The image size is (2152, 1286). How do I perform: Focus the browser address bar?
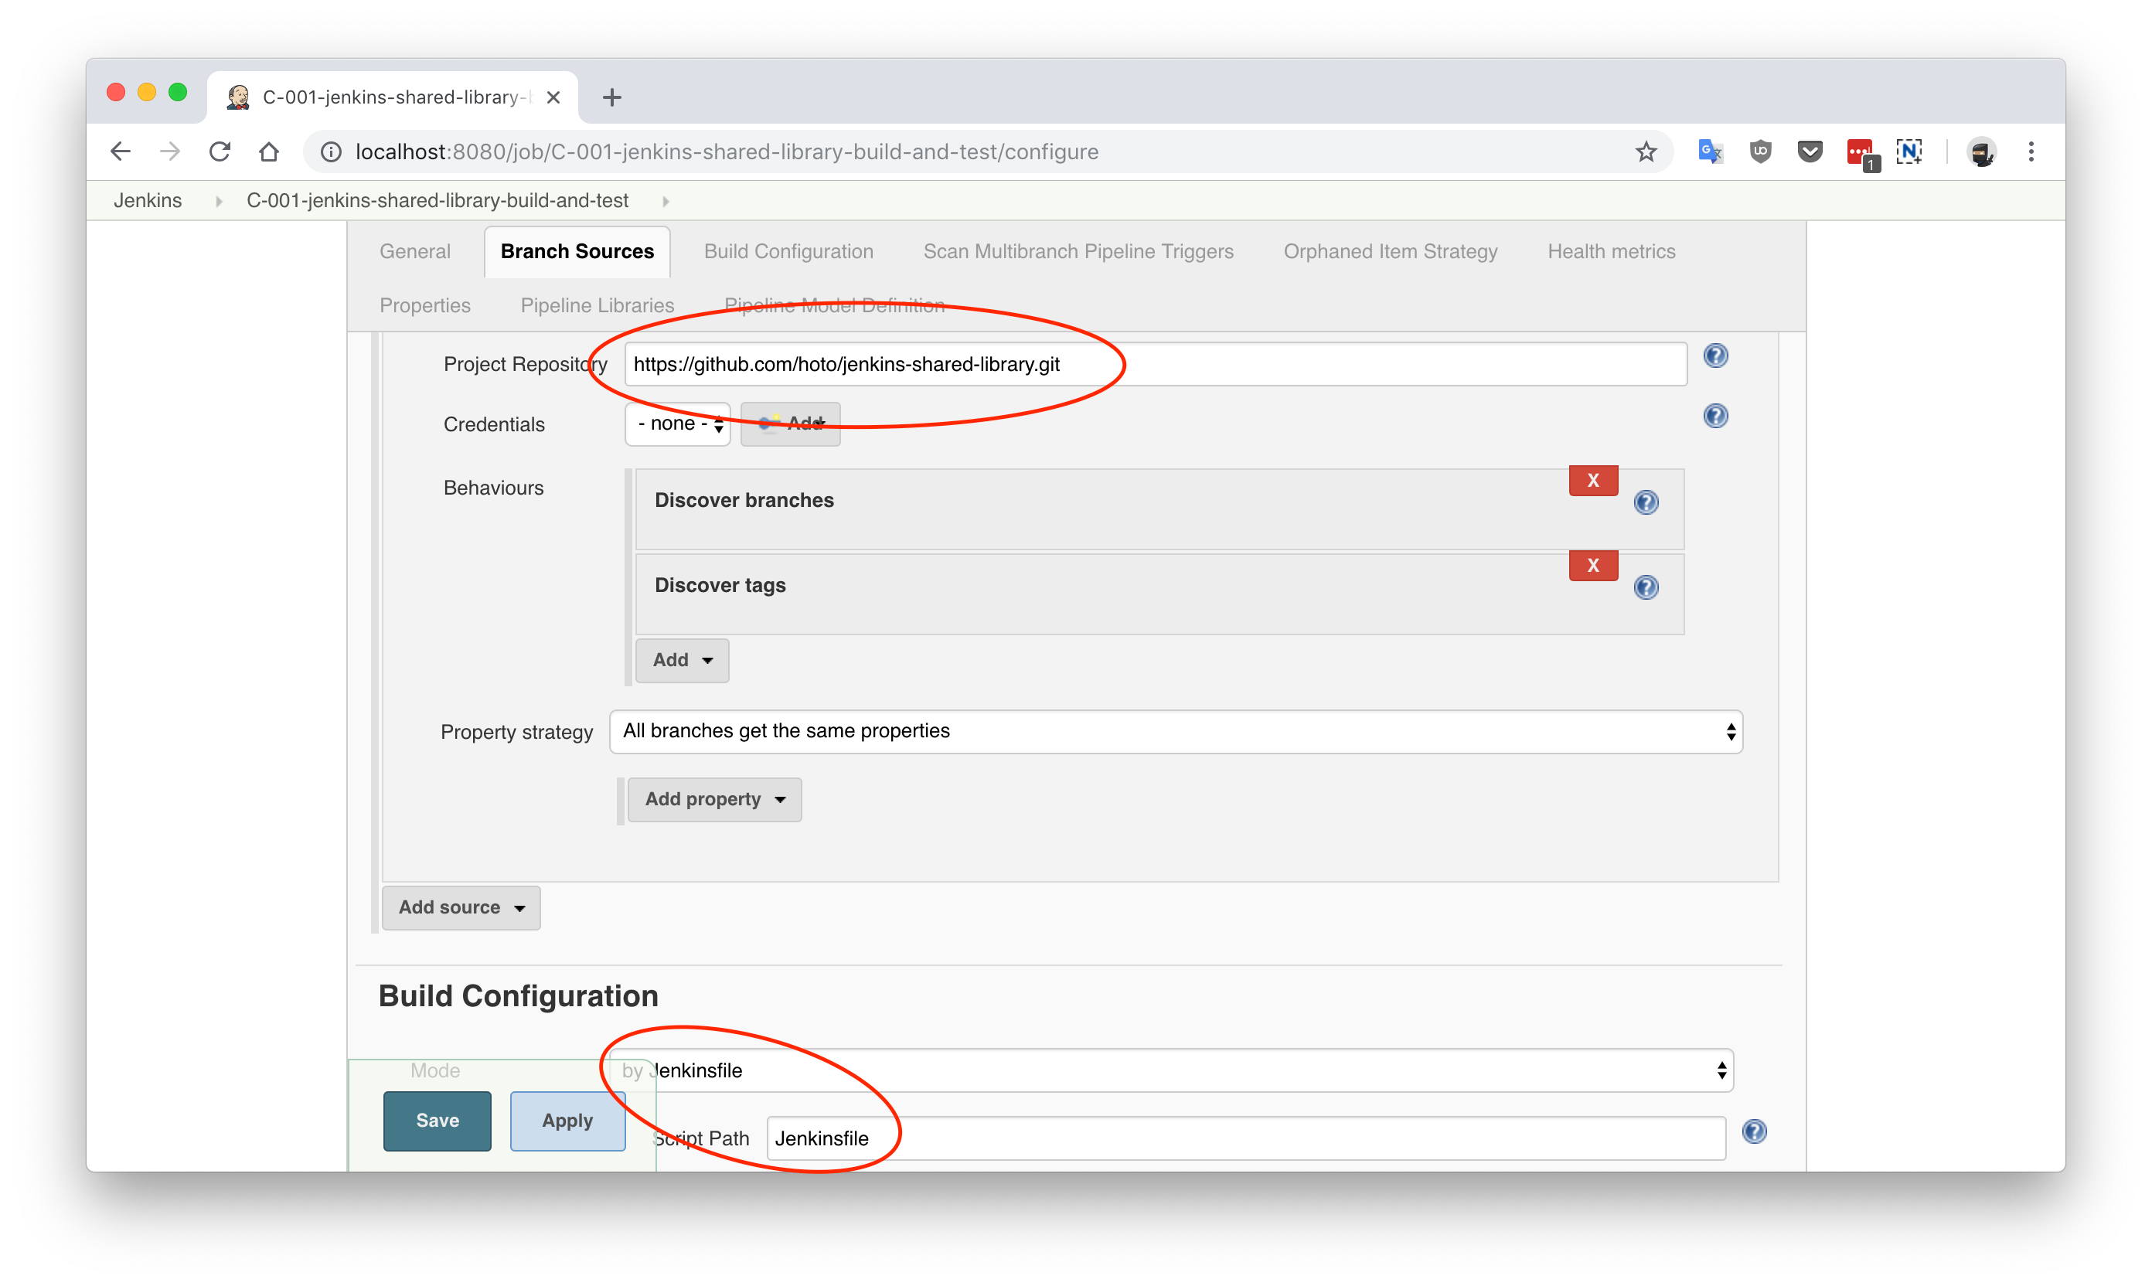click(988, 151)
